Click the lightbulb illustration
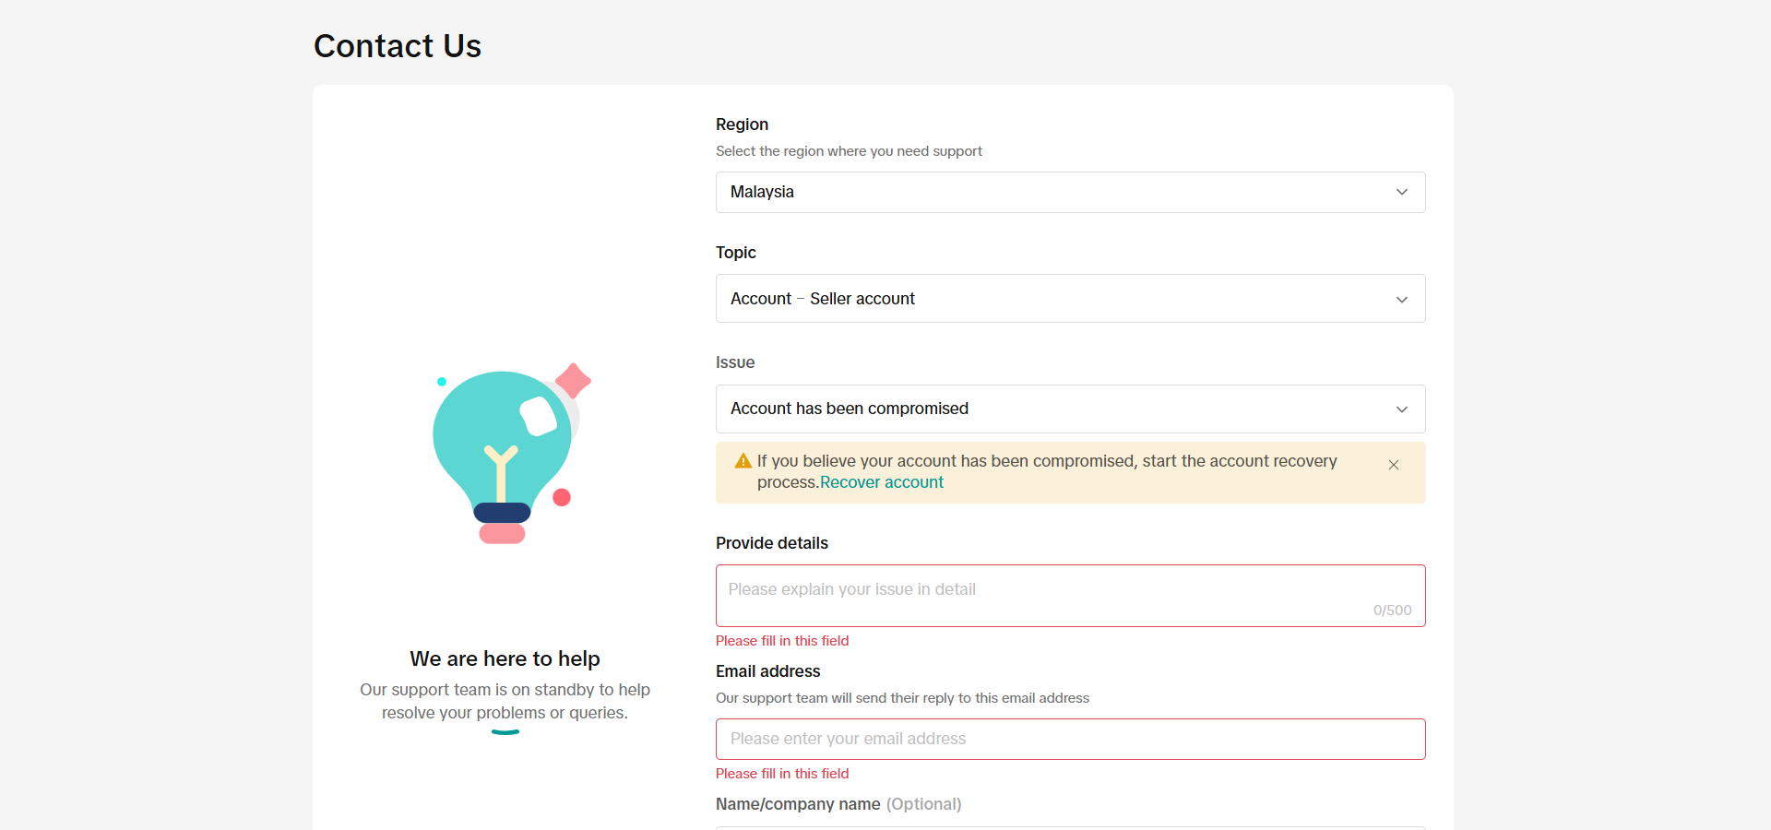 click(505, 452)
